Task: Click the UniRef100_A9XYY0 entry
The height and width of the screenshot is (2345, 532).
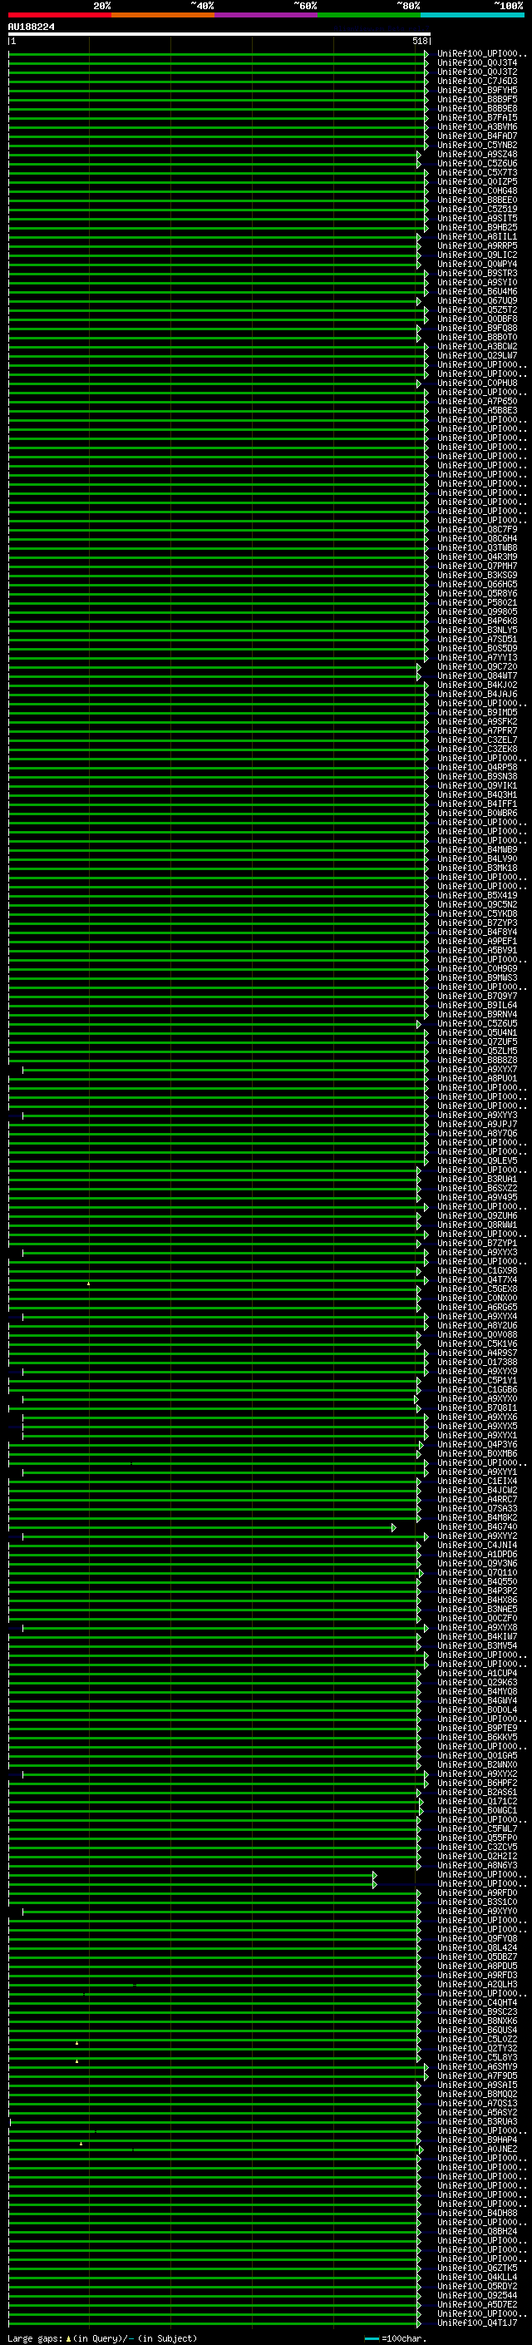Action: pos(477,1912)
